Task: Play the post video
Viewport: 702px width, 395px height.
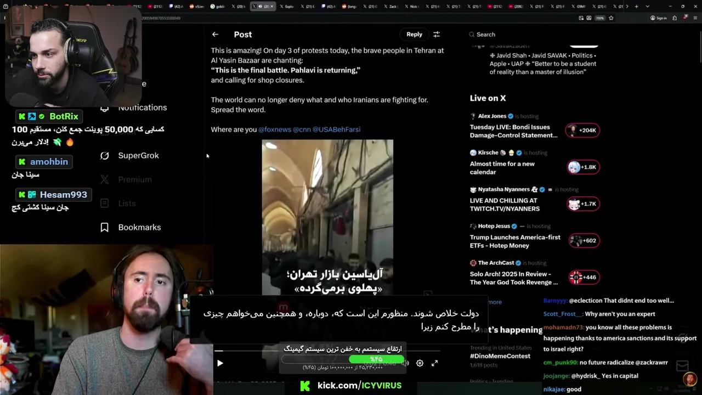Action: 220,363
